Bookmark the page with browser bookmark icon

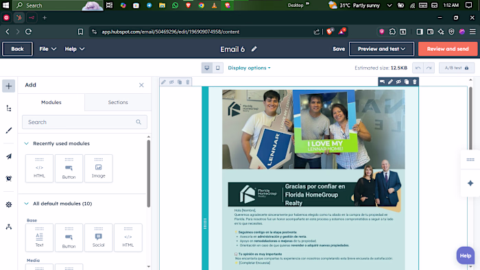click(x=80, y=32)
